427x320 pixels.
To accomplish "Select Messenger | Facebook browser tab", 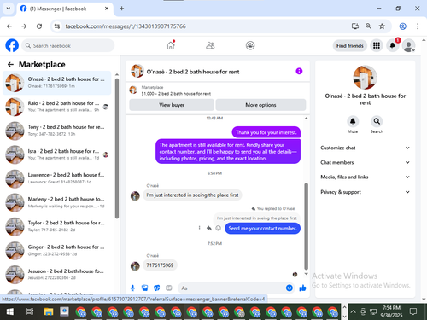I will [x=65, y=9].
